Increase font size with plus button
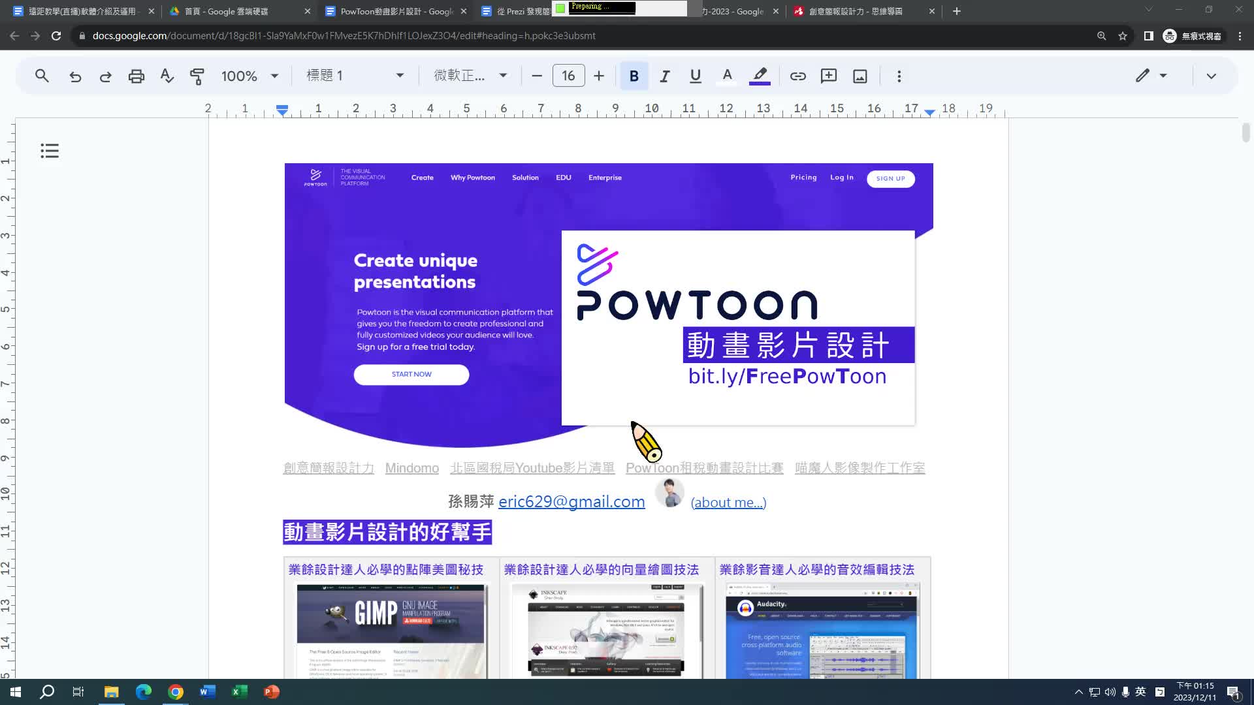This screenshot has height=705, width=1254. pos(599,76)
